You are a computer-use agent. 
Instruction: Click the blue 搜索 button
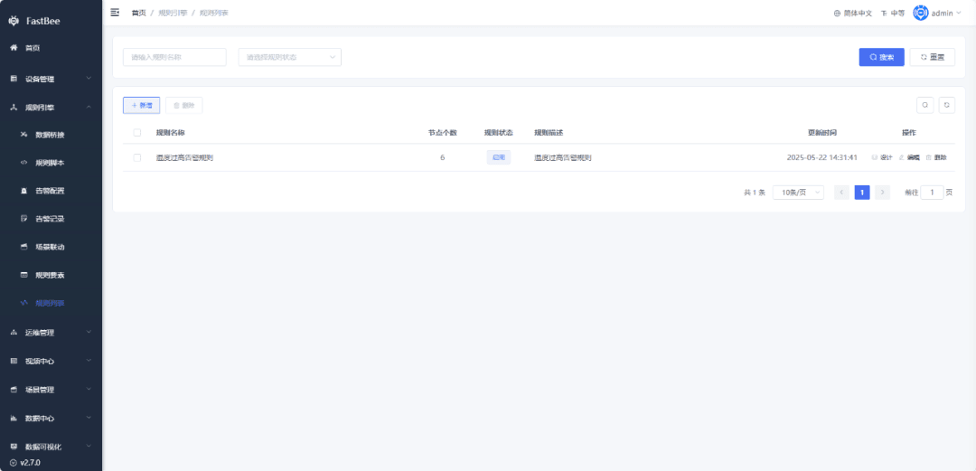[x=881, y=57]
